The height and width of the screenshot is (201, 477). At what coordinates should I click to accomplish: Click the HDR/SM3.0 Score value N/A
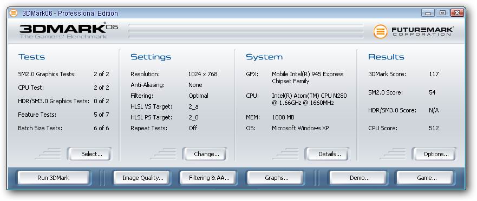tap(434, 110)
